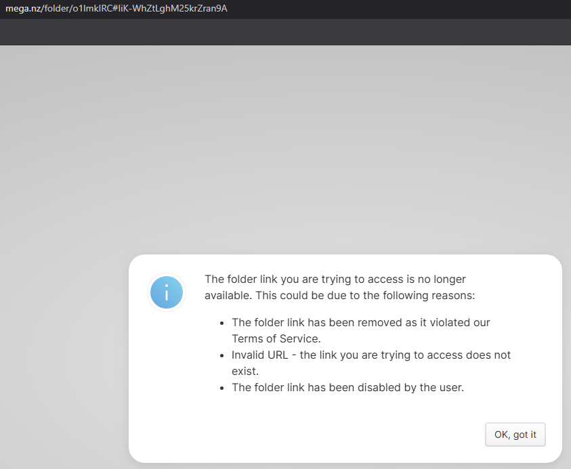Click the 'Terms of Service.' text line
The image size is (571, 469).
(x=276, y=339)
